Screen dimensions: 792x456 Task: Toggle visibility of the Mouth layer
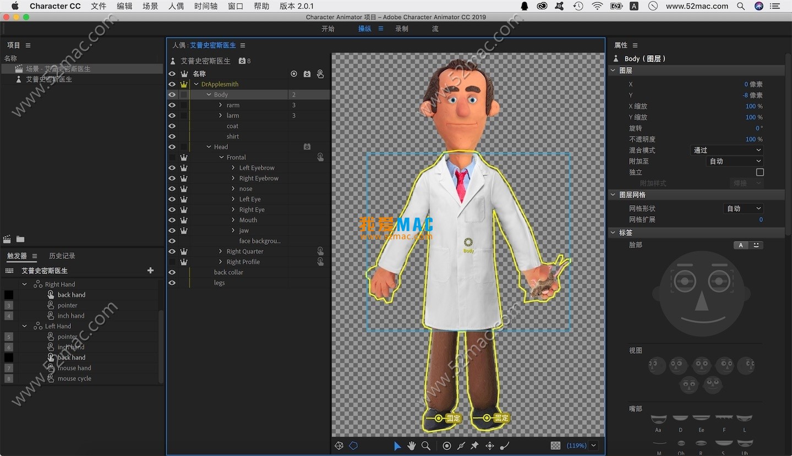pyautogui.click(x=172, y=220)
